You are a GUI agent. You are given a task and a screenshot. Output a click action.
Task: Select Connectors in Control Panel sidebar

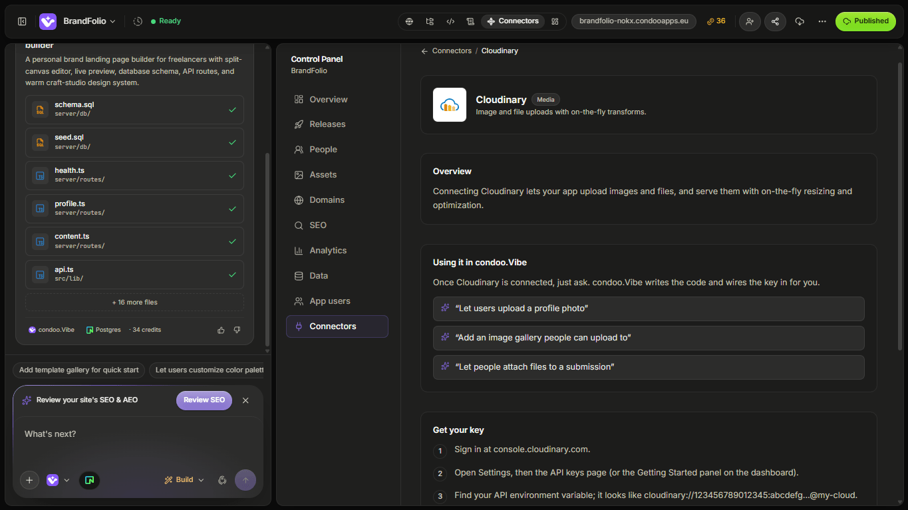click(x=337, y=326)
